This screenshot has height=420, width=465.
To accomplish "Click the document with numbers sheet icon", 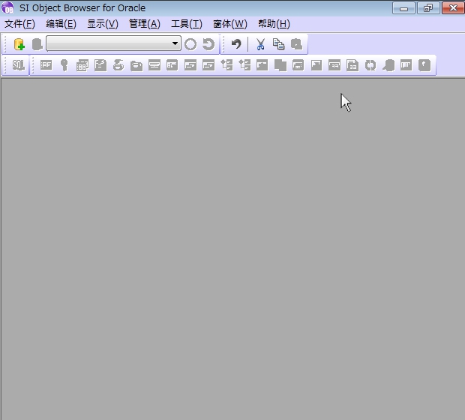I will point(352,65).
